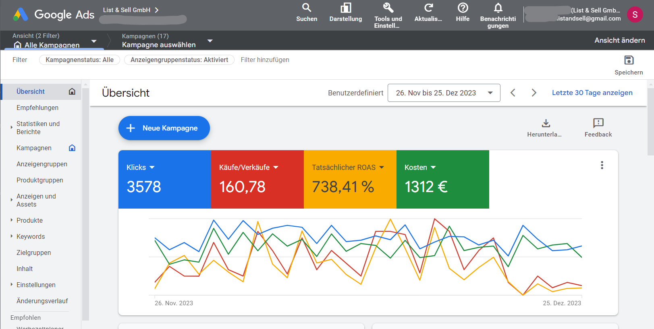Click the main page vertical scrollbar

650,121
